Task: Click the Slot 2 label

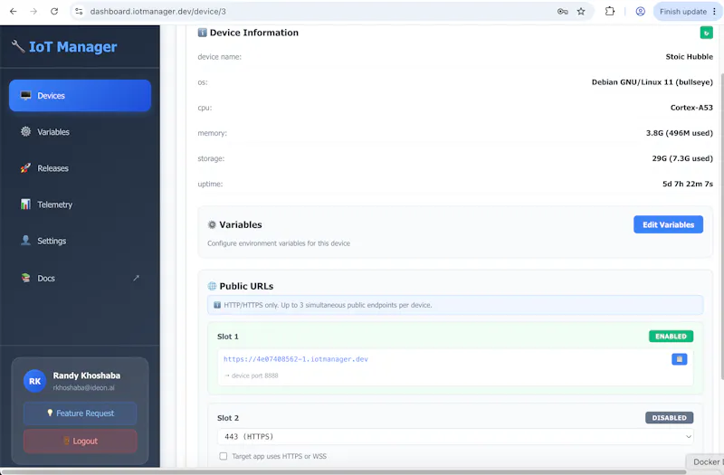Action: (x=228, y=418)
